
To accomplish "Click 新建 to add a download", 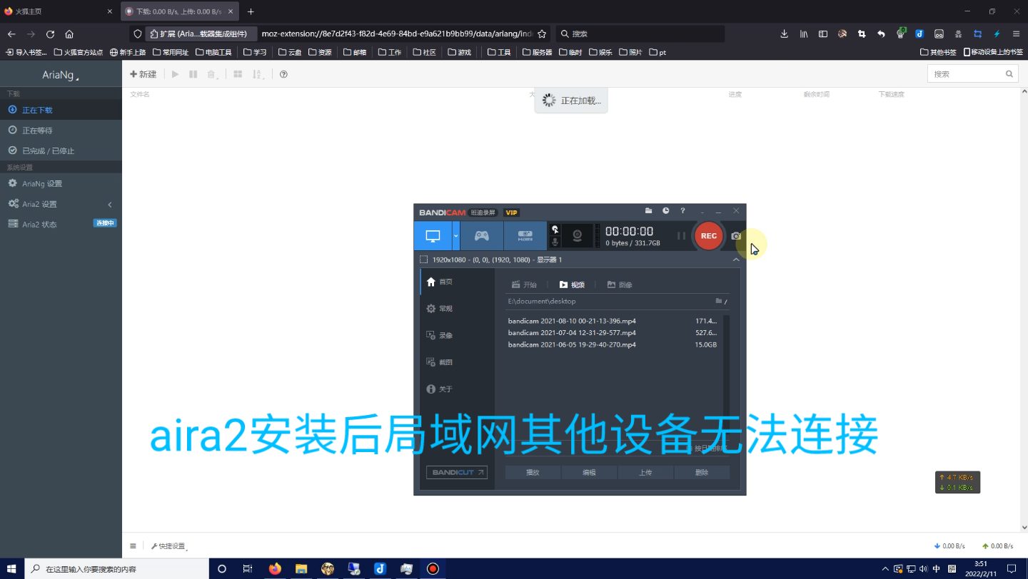I will coord(143,74).
